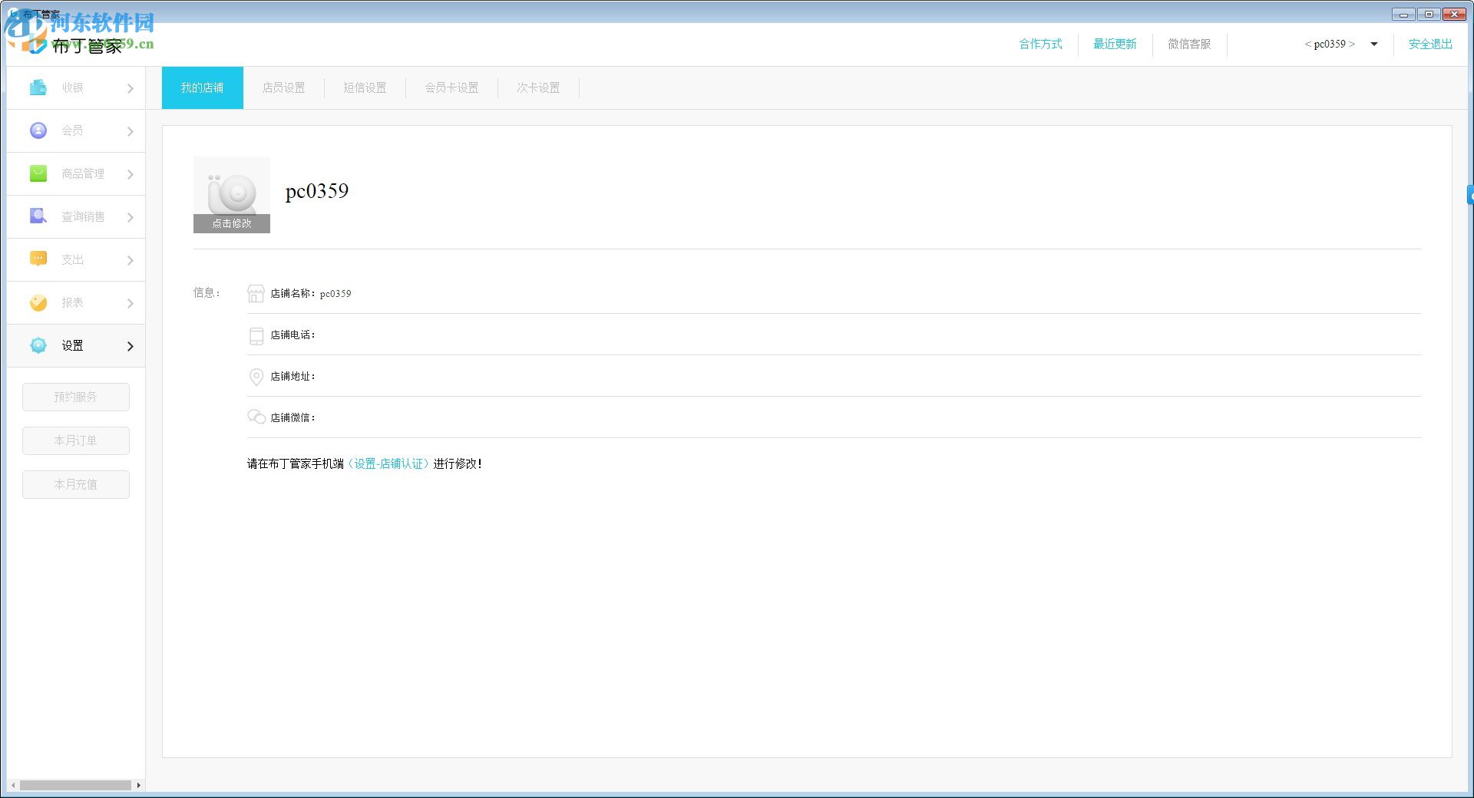Expand the 报表 menu chevron

pyautogui.click(x=131, y=303)
